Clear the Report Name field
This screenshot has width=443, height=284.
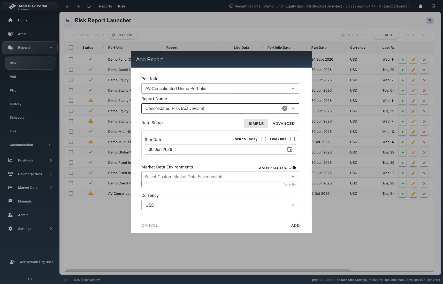[x=285, y=108]
